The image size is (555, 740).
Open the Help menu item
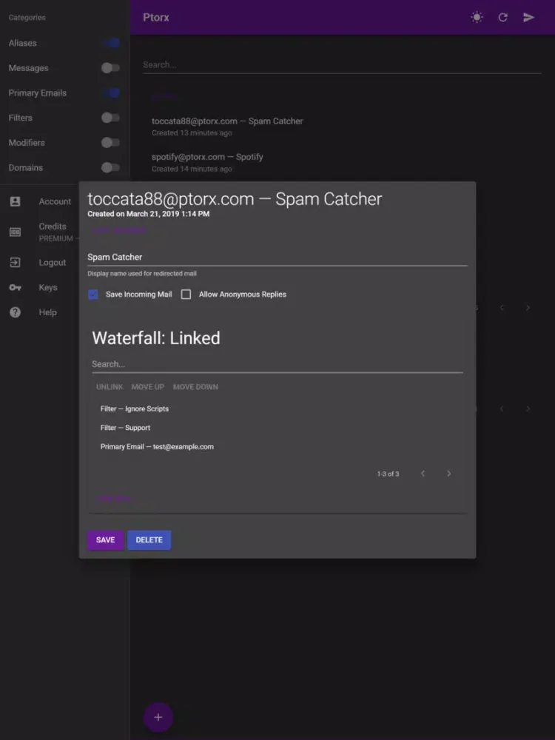pos(47,312)
